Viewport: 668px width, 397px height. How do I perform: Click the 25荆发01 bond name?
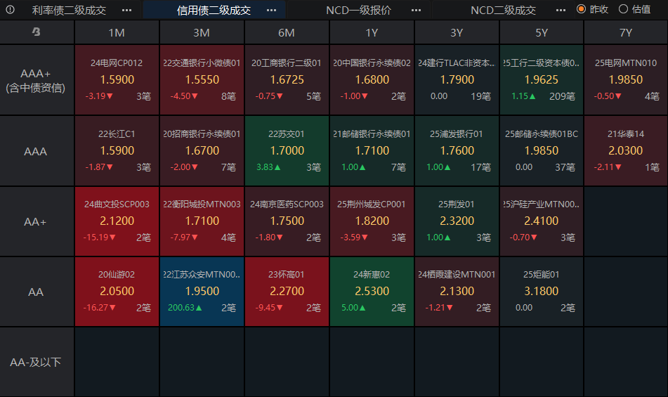click(x=457, y=204)
